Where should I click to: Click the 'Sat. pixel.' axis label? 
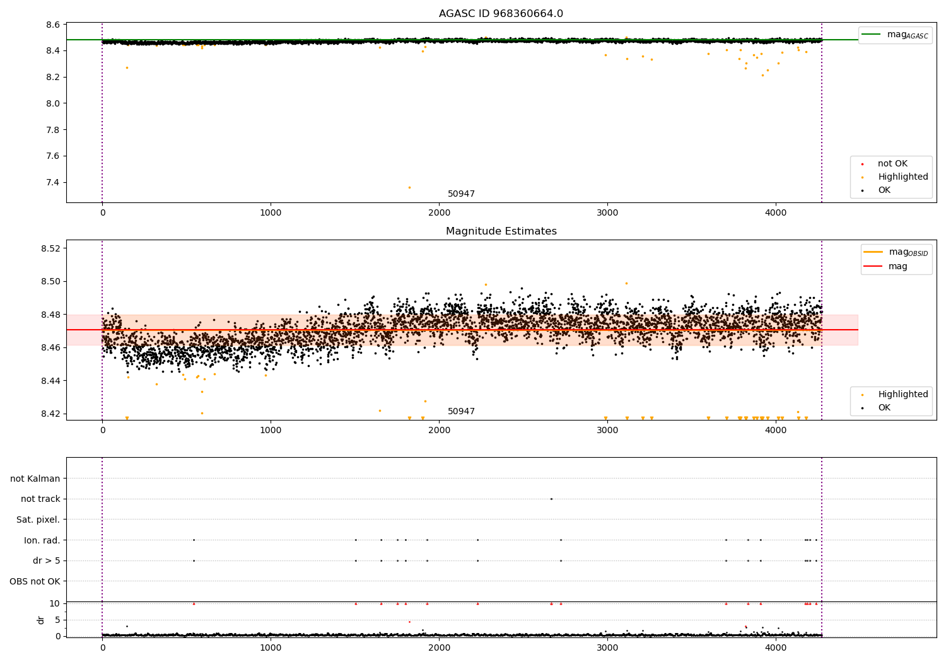pos(38,520)
